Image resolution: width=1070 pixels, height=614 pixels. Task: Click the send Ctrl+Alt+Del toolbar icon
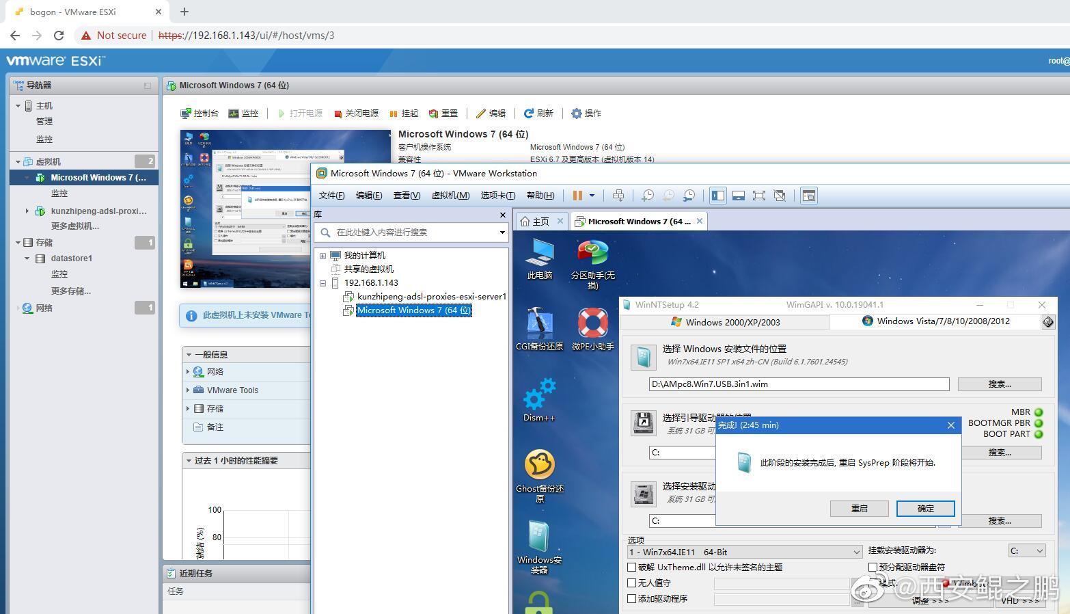[x=618, y=196]
